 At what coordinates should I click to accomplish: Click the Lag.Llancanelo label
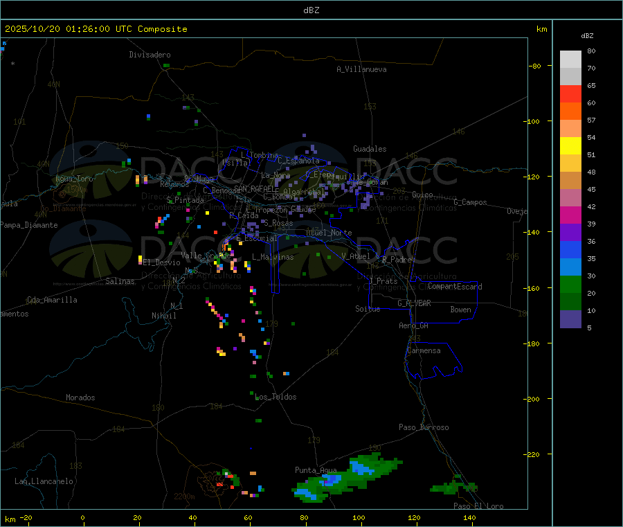[44, 481]
